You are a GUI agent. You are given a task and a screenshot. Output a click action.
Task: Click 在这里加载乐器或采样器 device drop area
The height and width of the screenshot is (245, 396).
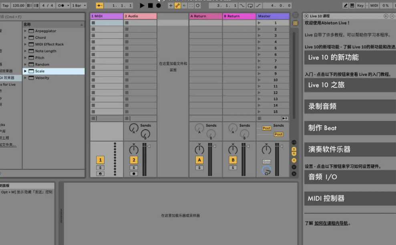[x=180, y=215]
